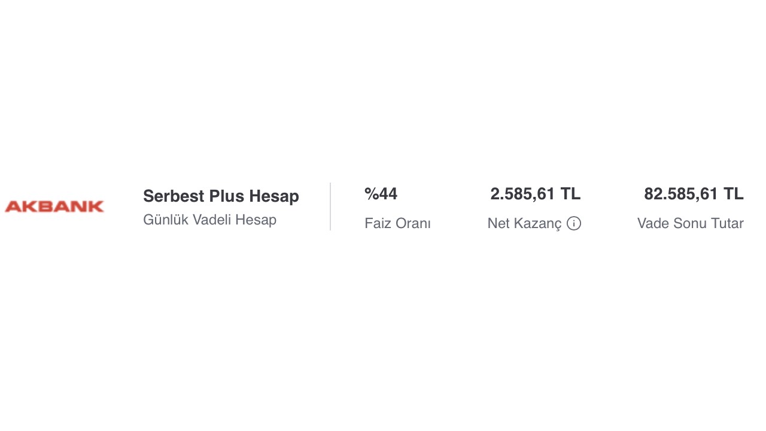766x431 pixels.
Task: Click the %44 interest rate value
Action: [381, 194]
